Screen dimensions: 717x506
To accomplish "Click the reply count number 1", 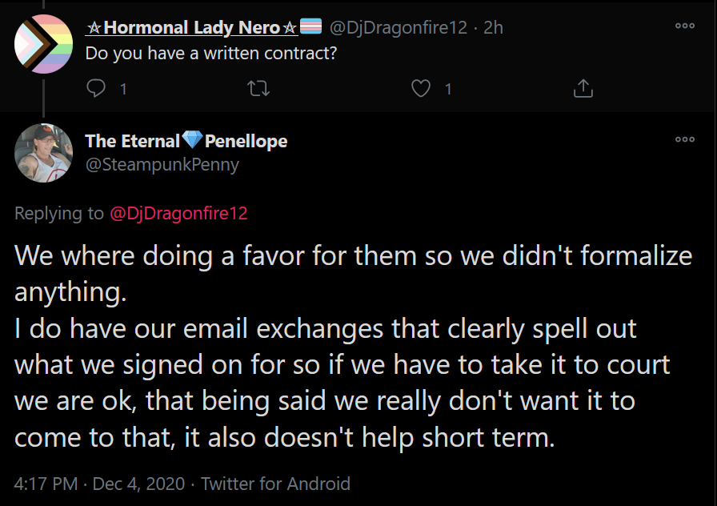I will [x=123, y=89].
